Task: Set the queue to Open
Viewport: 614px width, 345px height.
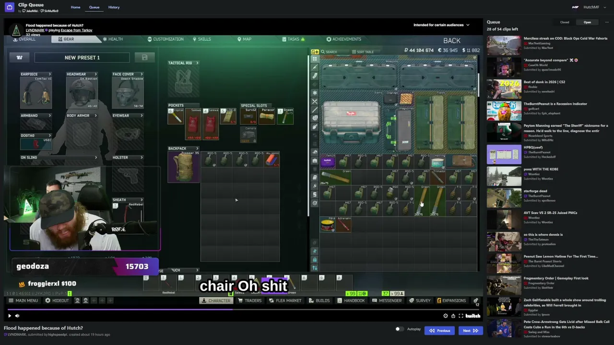Action: tap(587, 22)
